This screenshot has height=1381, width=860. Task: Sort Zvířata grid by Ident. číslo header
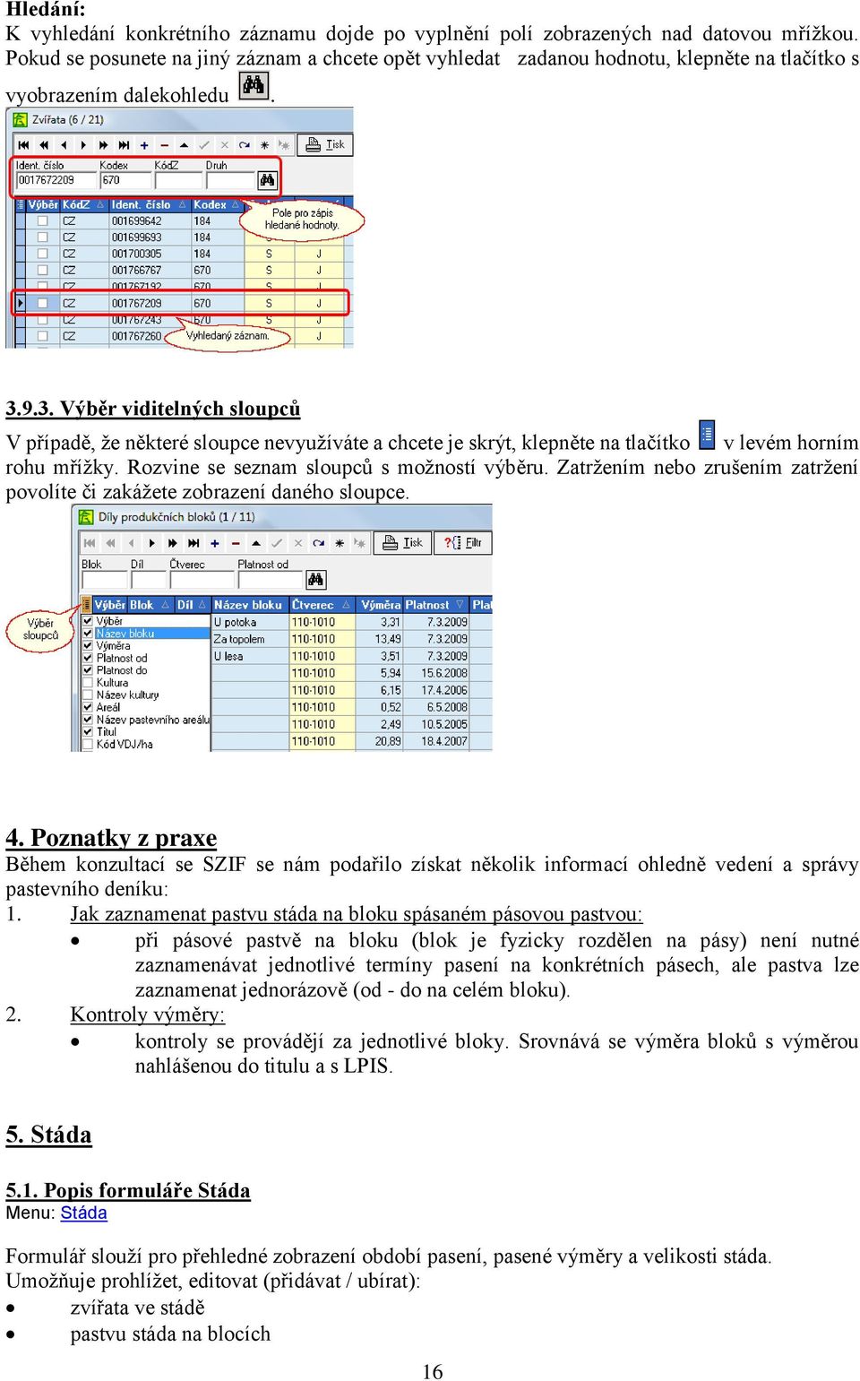pyautogui.click(x=150, y=205)
